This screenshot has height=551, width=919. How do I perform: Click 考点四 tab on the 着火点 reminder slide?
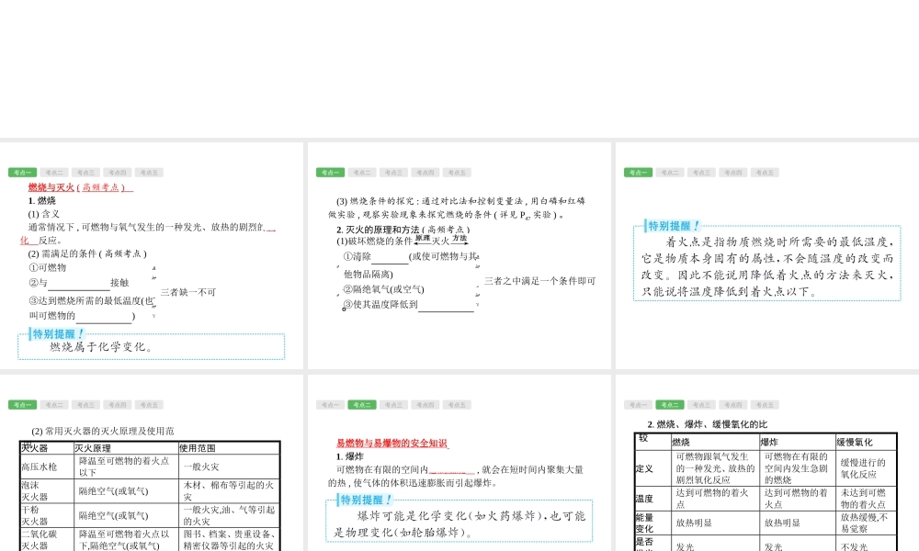733,172
